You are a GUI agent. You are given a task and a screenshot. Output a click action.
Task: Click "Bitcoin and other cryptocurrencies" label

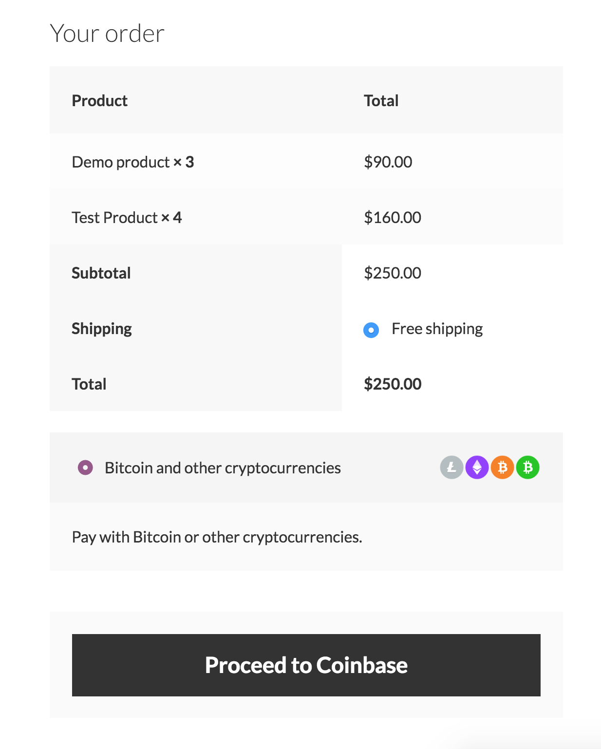223,468
